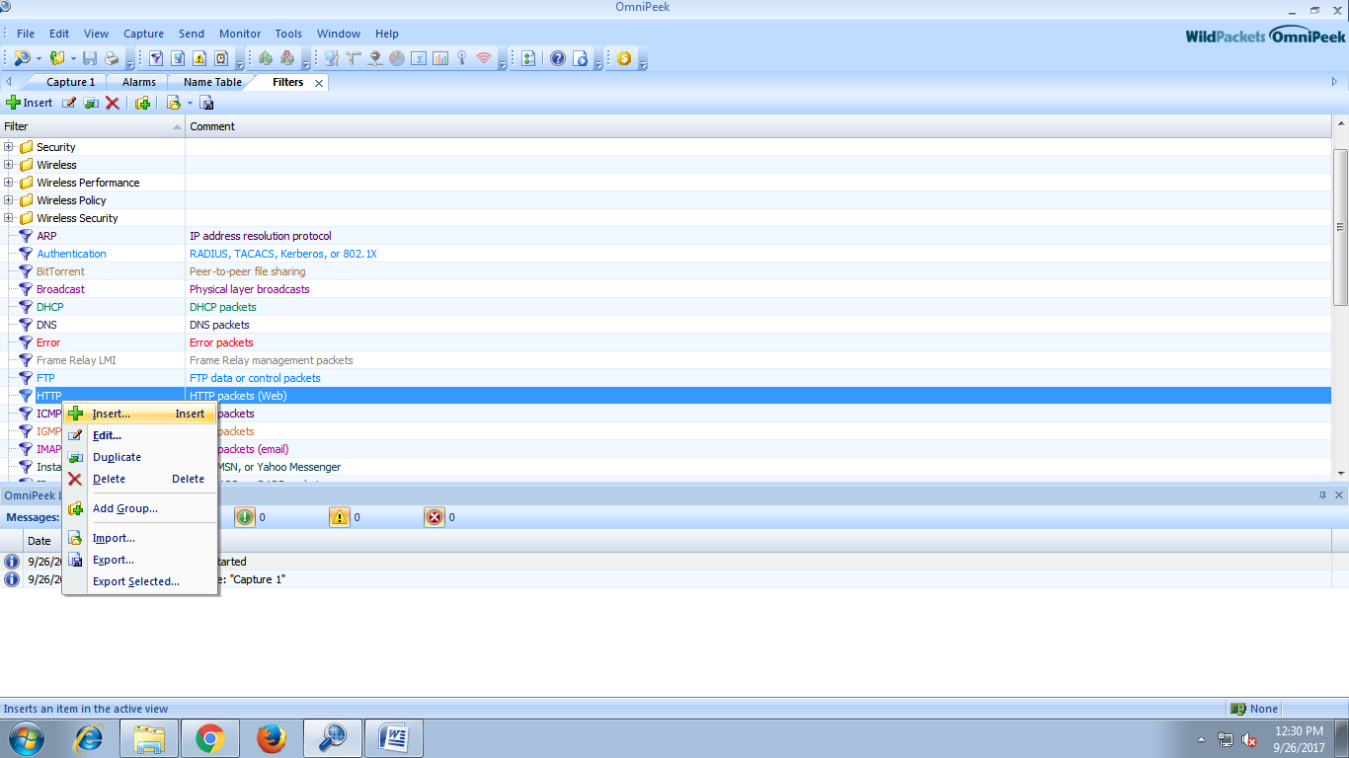Image resolution: width=1349 pixels, height=758 pixels.
Task: Click the edit pencil icon in Filters toolbar
Action: 69,103
